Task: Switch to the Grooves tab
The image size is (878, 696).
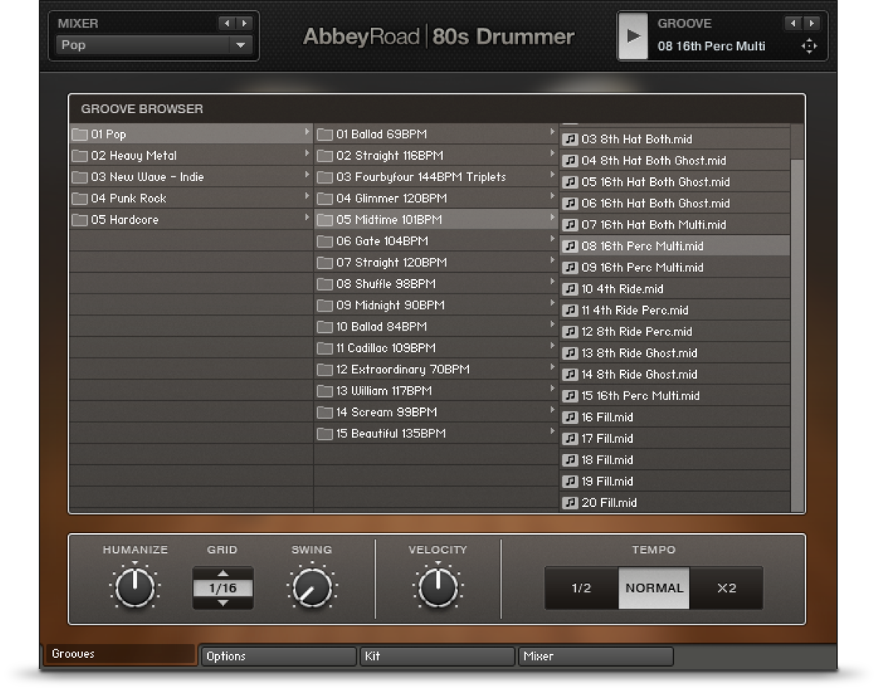Action: [119, 654]
